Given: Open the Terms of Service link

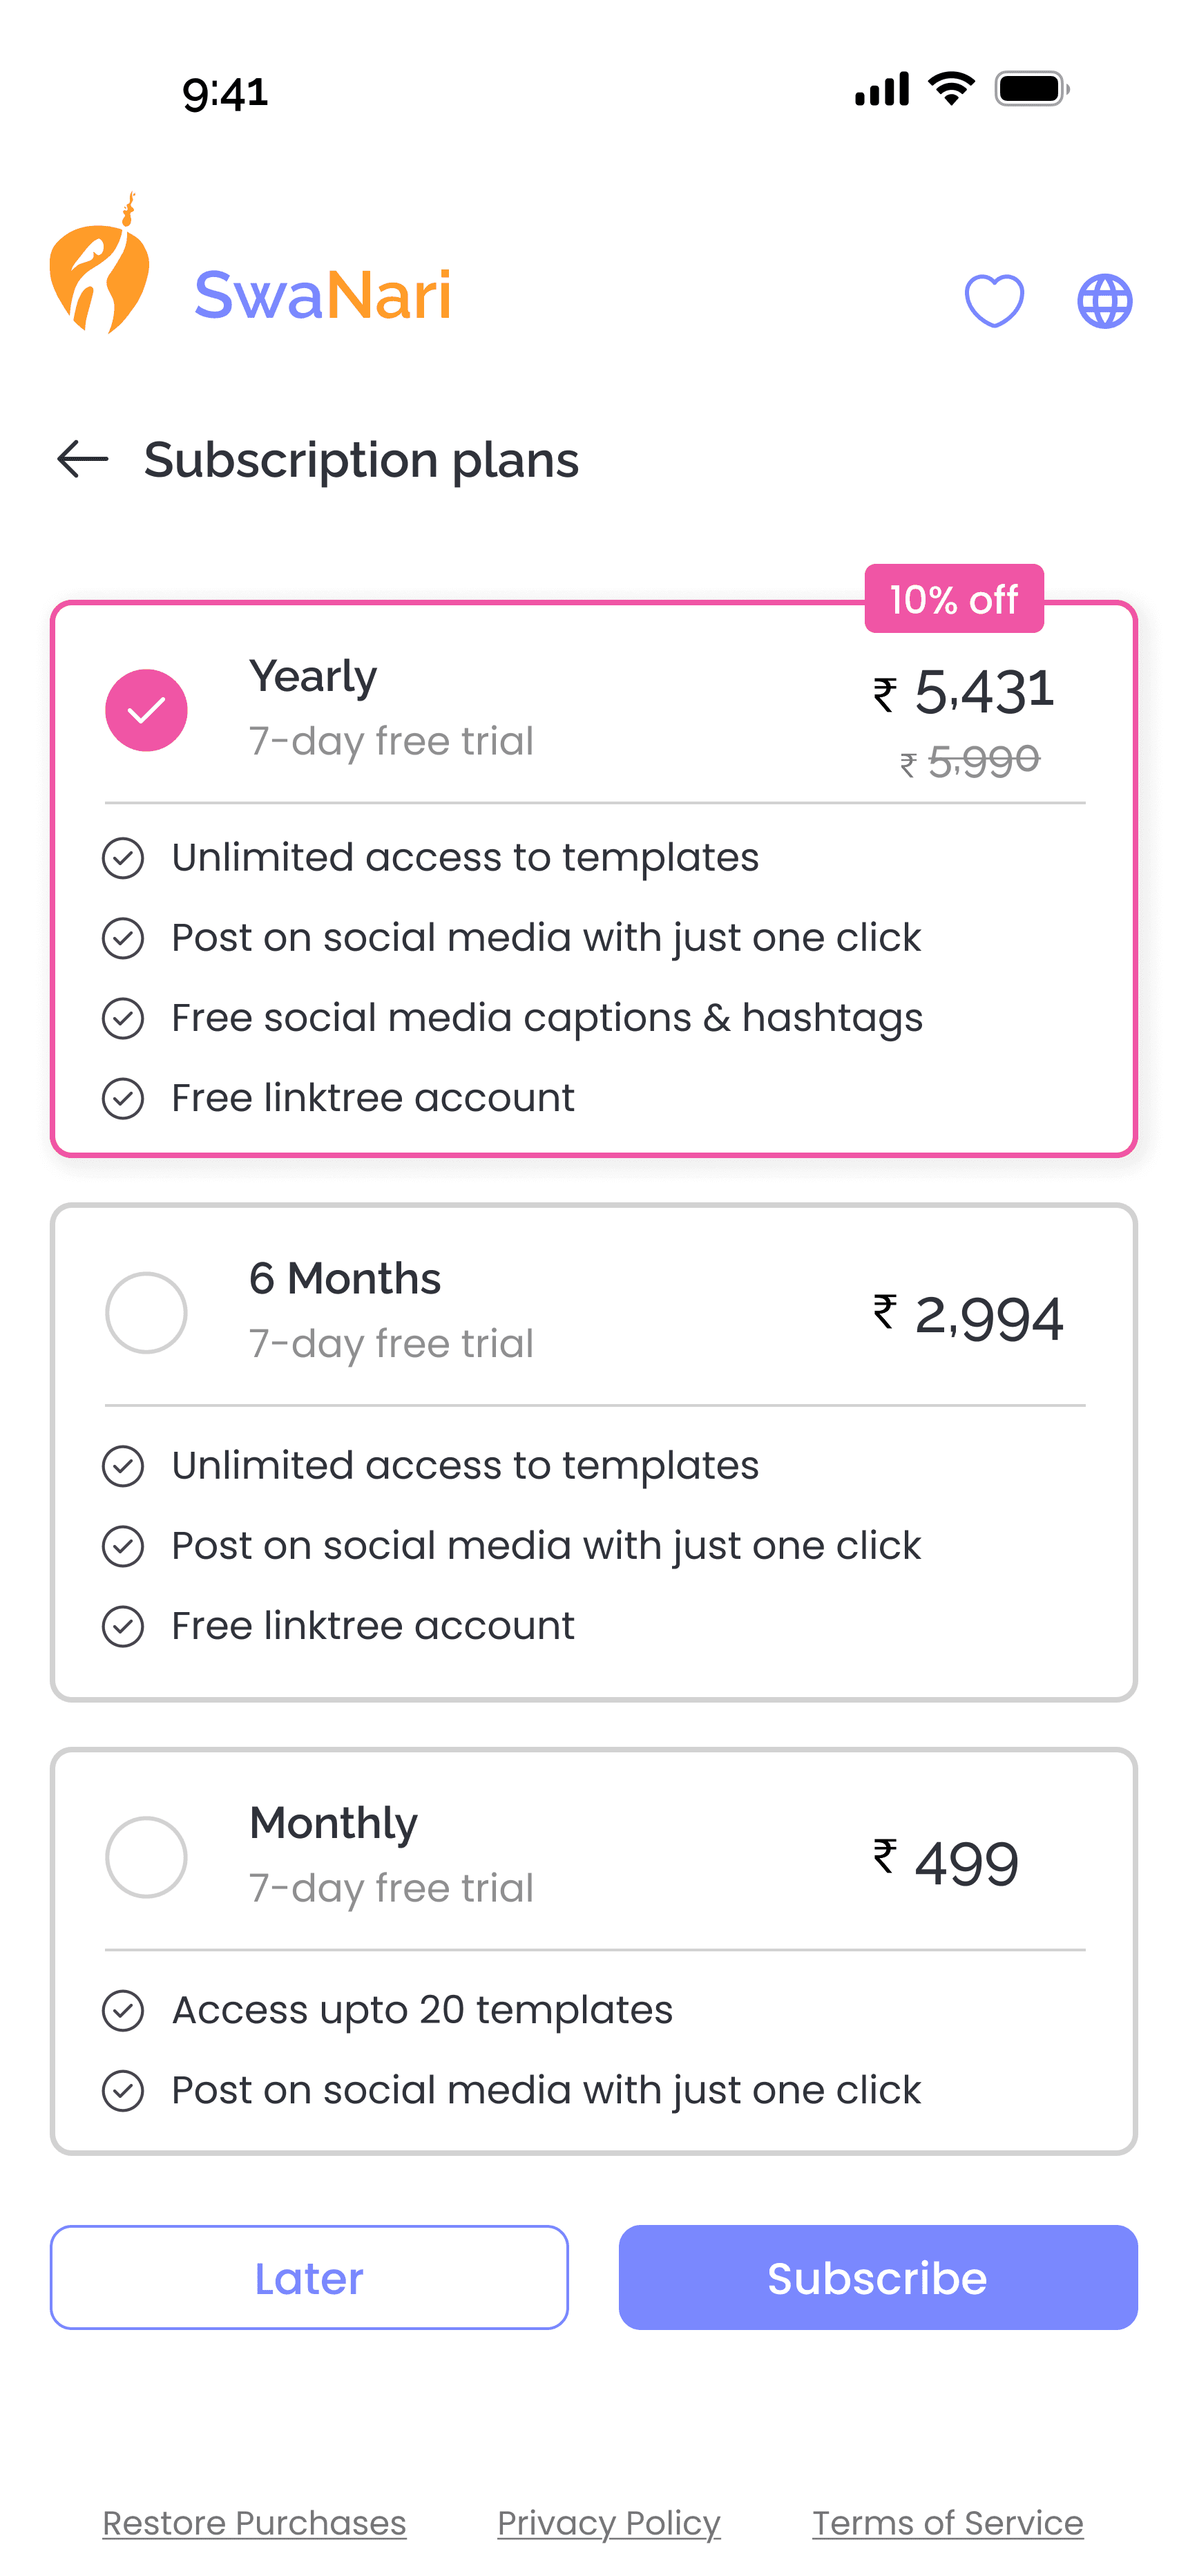Looking at the screenshot, I should 947,2523.
